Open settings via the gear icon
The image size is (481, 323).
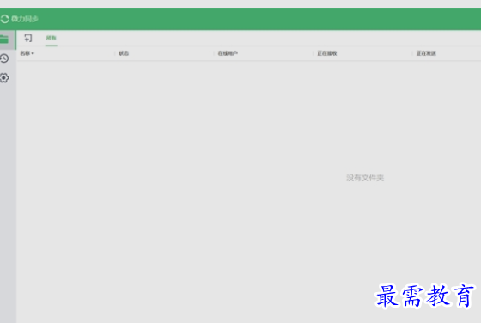click(4, 78)
